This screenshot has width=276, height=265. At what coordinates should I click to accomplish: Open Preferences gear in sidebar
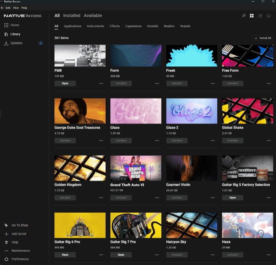tap(6, 259)
